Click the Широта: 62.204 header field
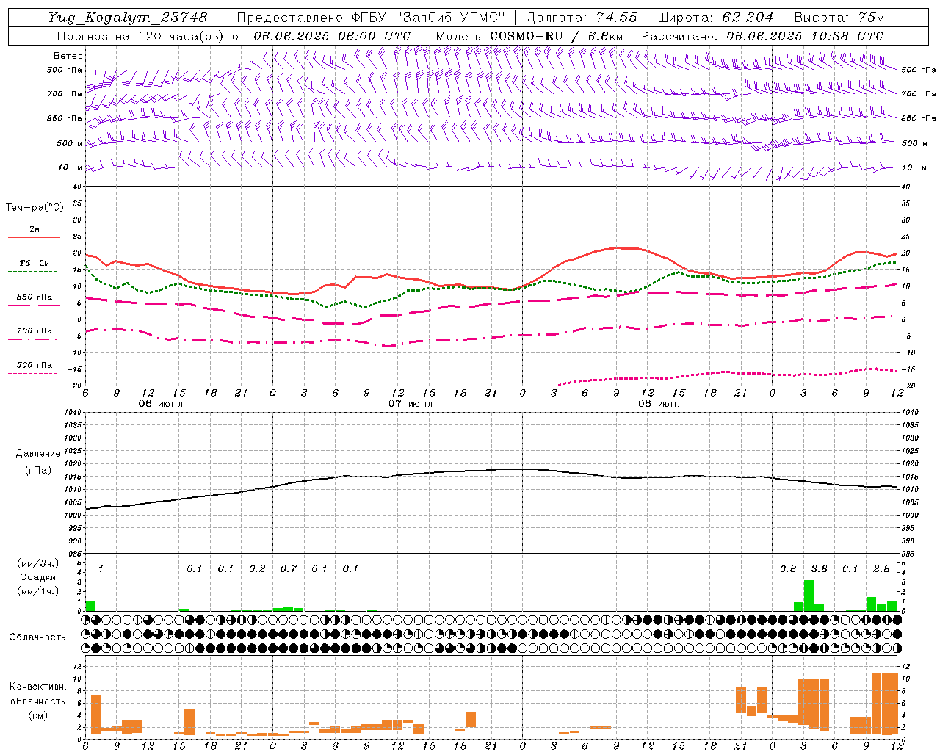This screenshot has width=940, height=752. tap(715, 18)
